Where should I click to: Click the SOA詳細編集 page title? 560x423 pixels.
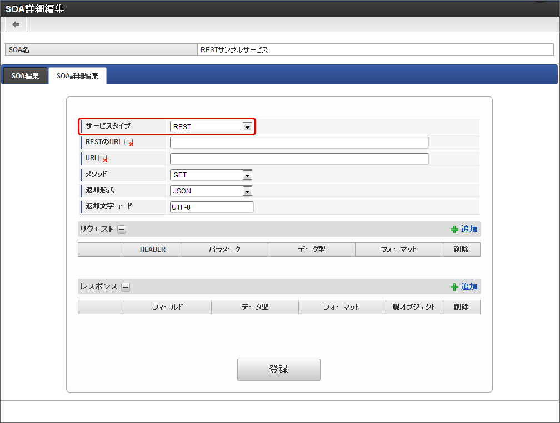pyautogui.click(x=34, y=8)
